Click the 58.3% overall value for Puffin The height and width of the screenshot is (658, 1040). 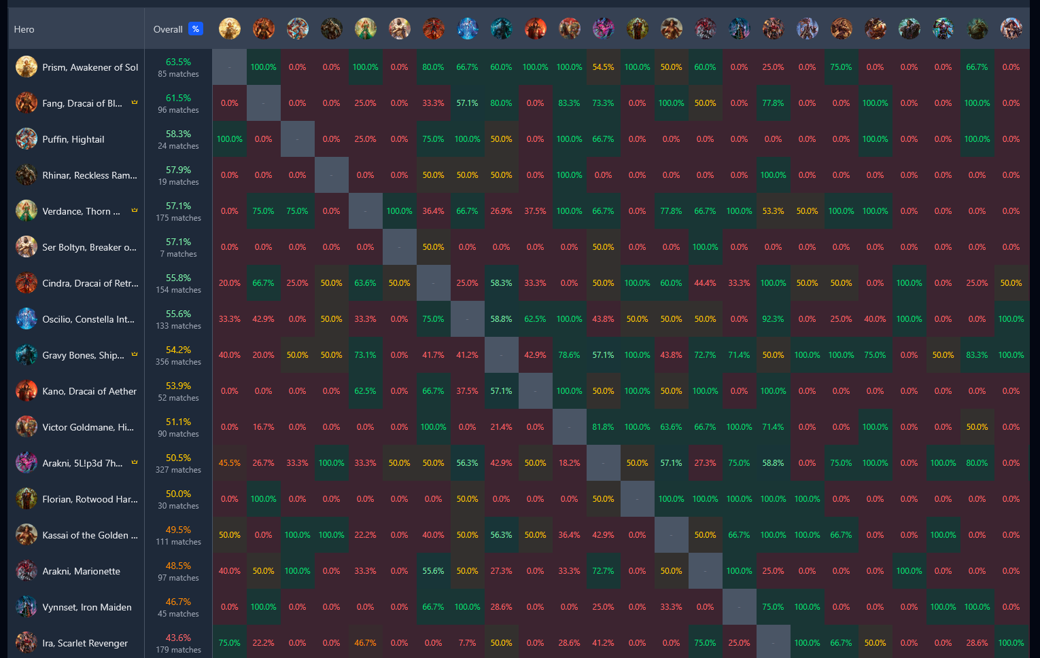tap(178, 134)
